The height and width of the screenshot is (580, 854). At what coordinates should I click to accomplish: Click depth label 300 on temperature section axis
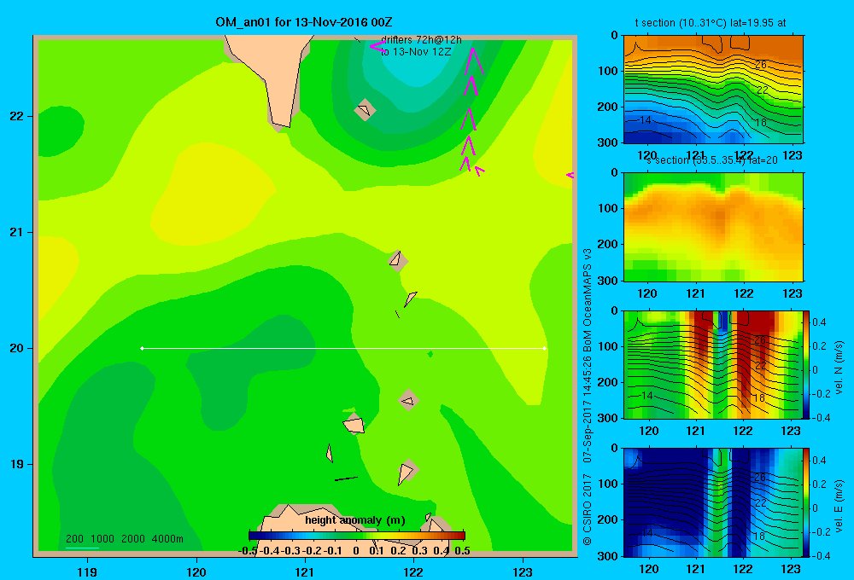[608, 142]
